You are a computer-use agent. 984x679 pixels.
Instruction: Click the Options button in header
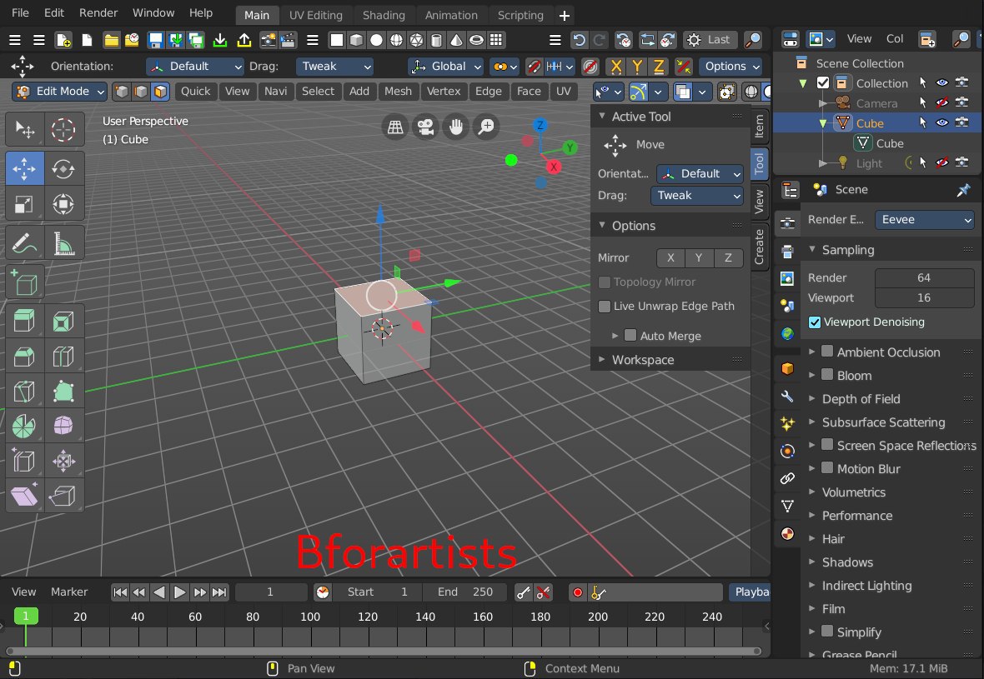click(731, 67)
